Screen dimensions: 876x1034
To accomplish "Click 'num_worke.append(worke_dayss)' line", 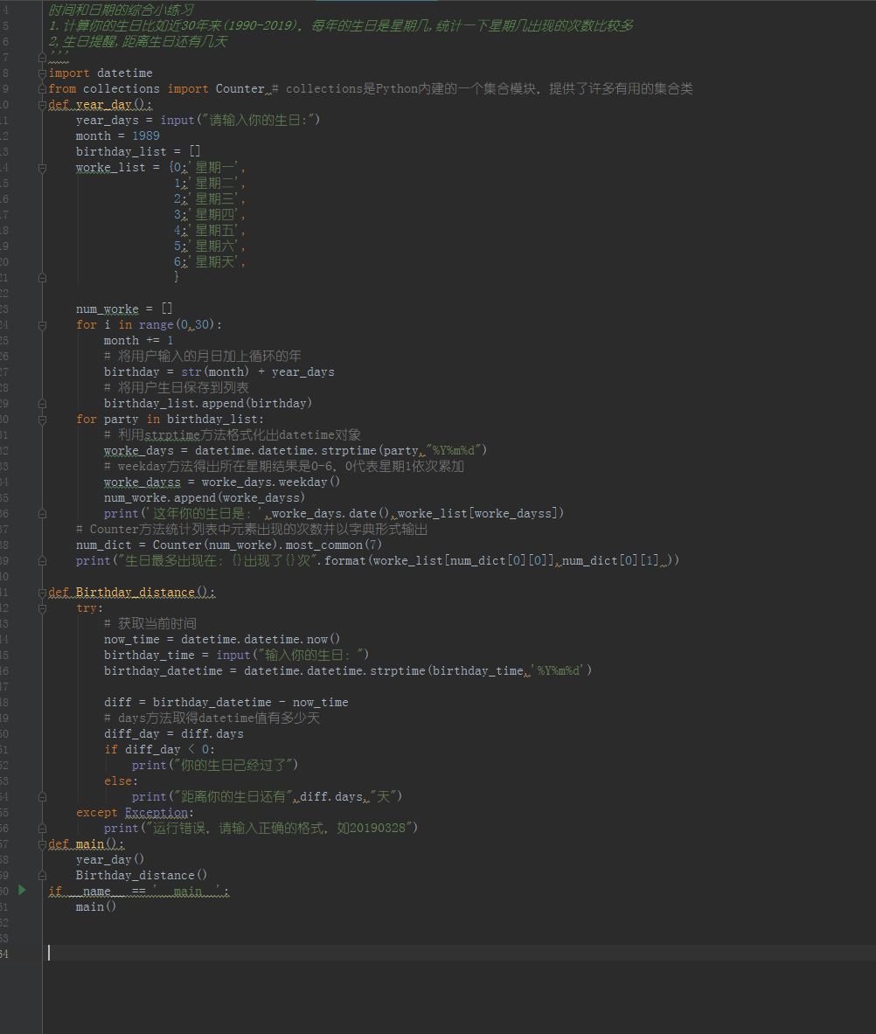I will point(205,498).
